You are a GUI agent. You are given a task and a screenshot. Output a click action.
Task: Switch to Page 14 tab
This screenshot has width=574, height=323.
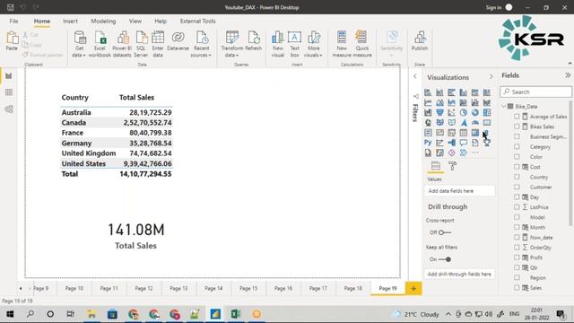[213, 288]
